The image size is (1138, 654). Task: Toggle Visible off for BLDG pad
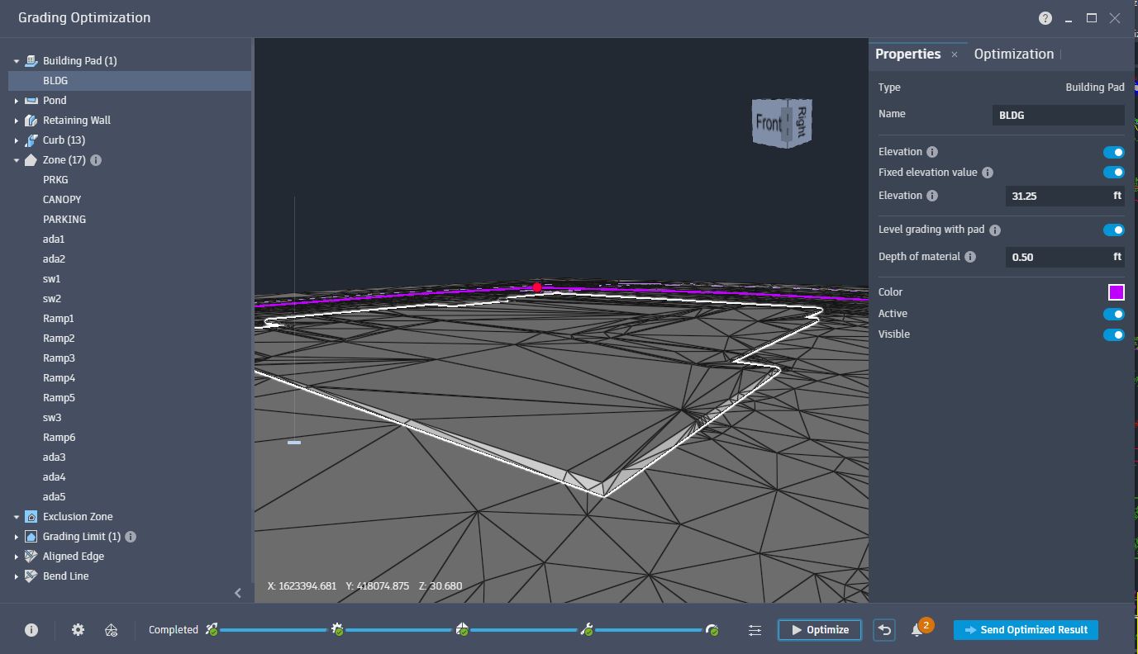point(1114,334)
